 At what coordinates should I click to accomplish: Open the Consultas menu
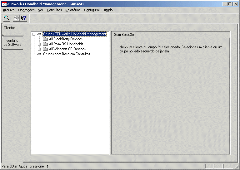(x=54, y=10)
